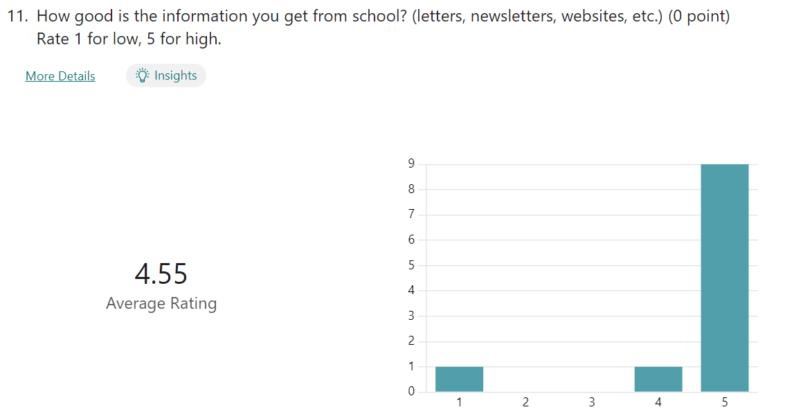Click x-axis label 2

[525, 402]
